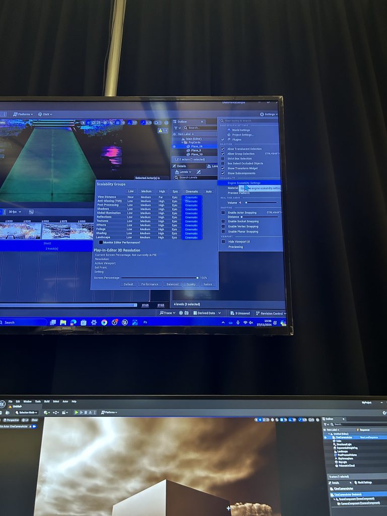The height and width of the screenshot is (516, 387).
Task: Click the Auto scalability button
Action: (x=209, y=191)
